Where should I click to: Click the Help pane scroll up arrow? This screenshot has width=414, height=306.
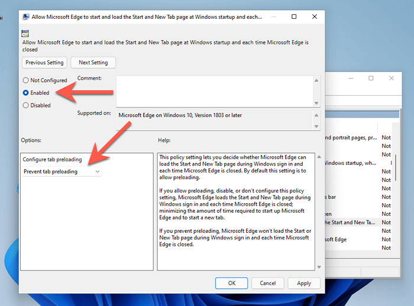coord(319,157)
